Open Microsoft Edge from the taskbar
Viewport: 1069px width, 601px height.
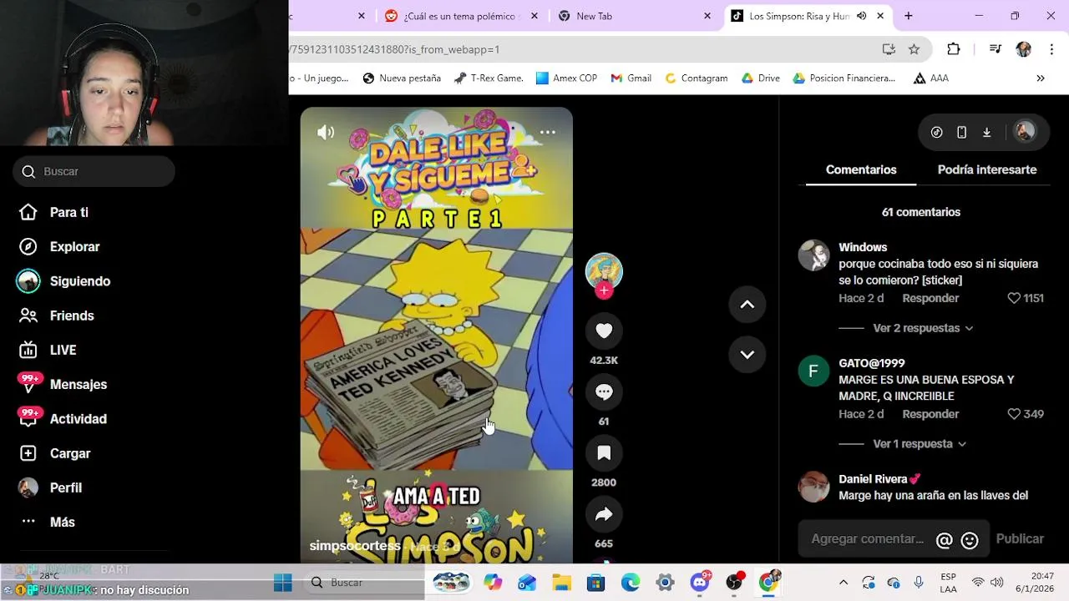[631, 583]
